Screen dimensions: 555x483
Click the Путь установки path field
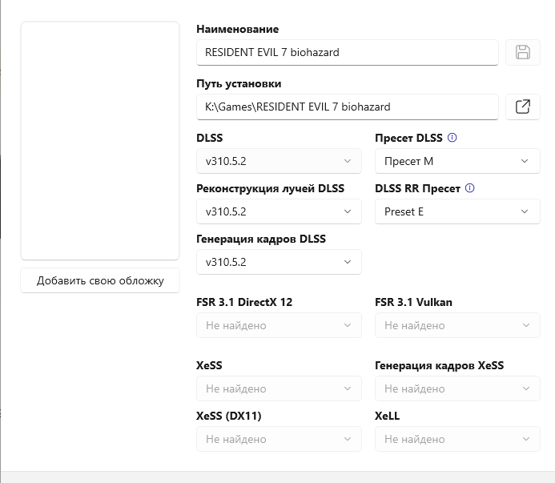(347, 107)
